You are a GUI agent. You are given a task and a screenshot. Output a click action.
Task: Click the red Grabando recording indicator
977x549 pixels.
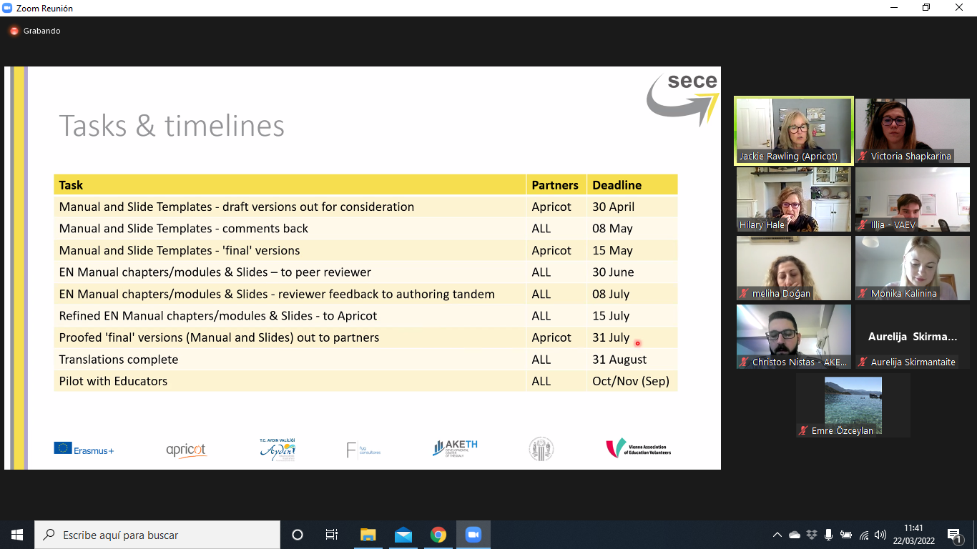pyautogui.click(x=14, y=31)
